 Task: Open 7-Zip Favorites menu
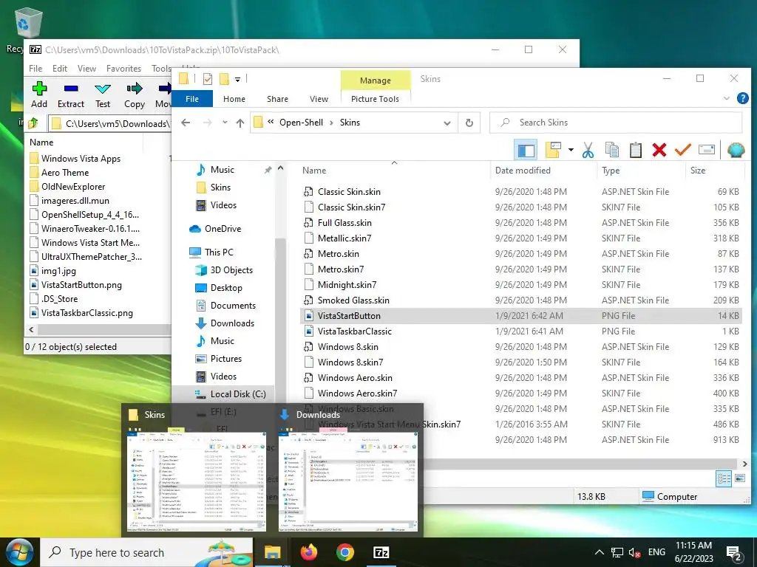123,69
